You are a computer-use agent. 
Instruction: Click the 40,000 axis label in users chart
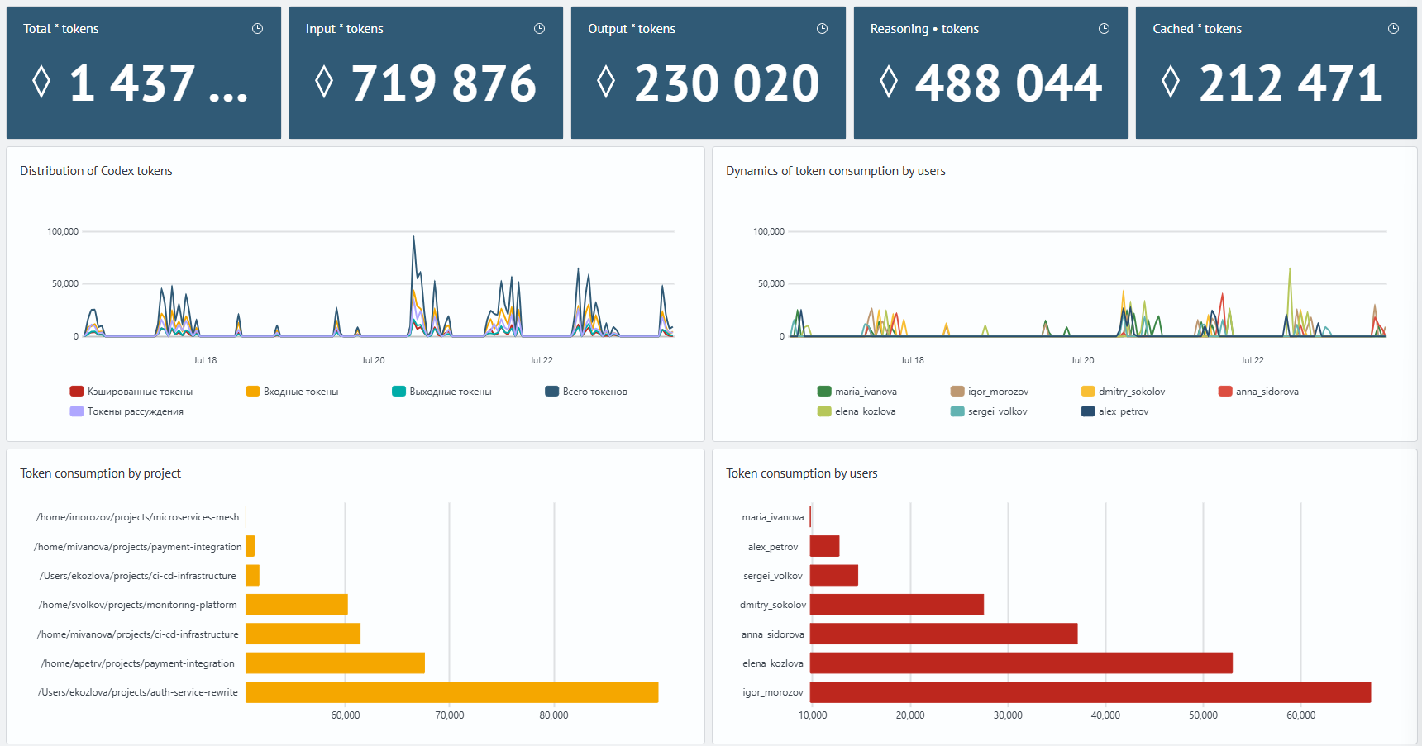coord(1105,715)
